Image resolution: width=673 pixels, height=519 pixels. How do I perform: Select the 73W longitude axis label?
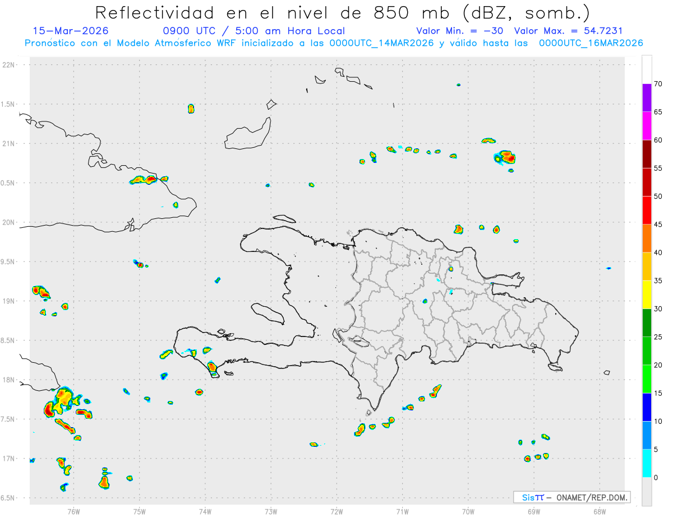(271, 511)
